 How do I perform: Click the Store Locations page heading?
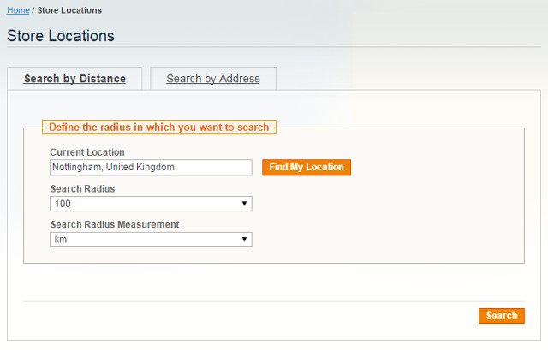coord(61,36)
